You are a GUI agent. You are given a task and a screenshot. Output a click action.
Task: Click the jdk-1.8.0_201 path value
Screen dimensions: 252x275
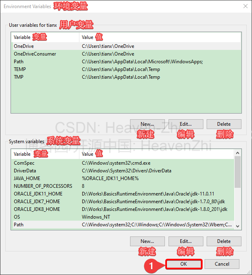[155, 209]
